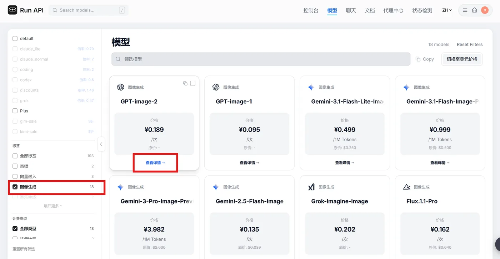Click the 模型 page heading

coord(121,42)
